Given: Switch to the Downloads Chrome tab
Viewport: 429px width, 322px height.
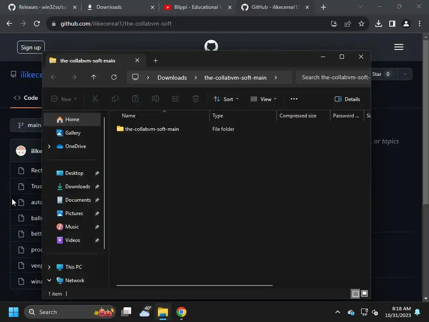Looking at the screenshot, I should tap(120, 7).
